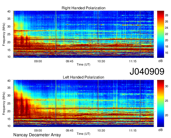Click the 10:30 tick under the bottom plot

pyautogui.click(x=101, y=130)
